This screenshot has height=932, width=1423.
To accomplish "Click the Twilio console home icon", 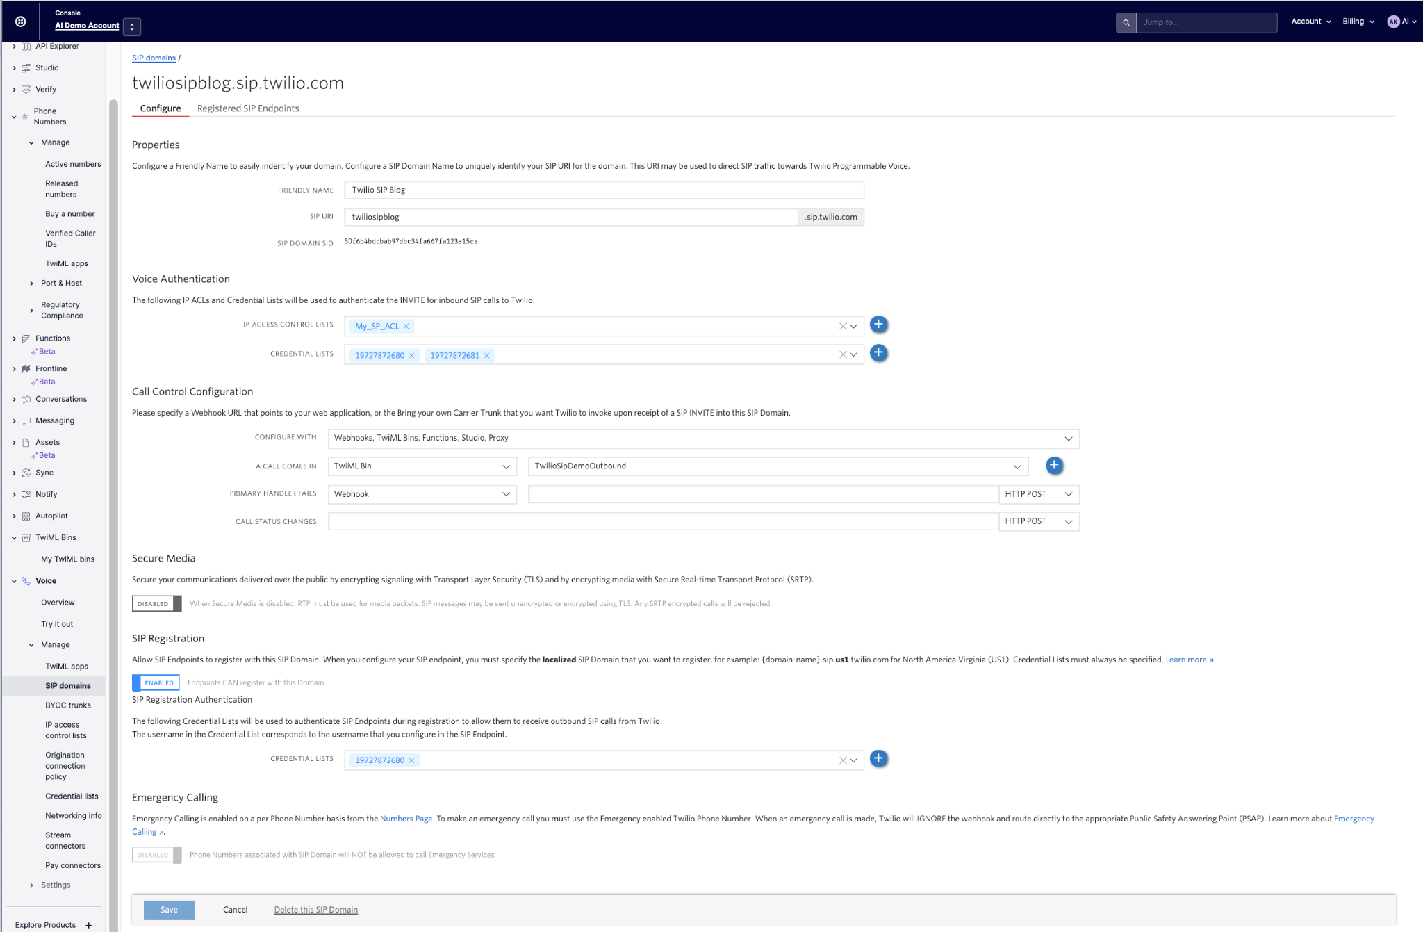I will click(21, 22).
